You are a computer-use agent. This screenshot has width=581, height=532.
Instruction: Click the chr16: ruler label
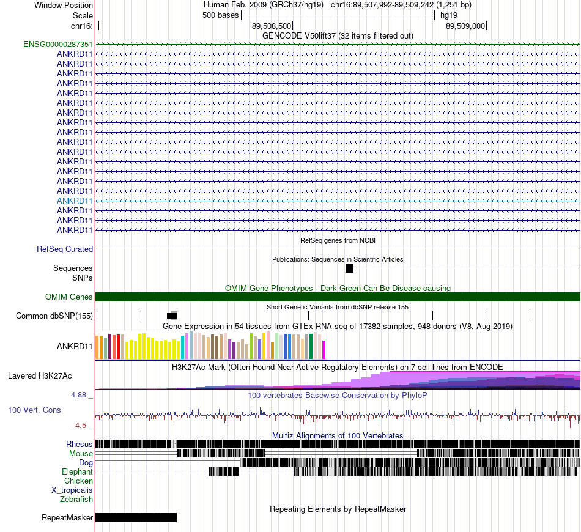[x=82, y=26]
